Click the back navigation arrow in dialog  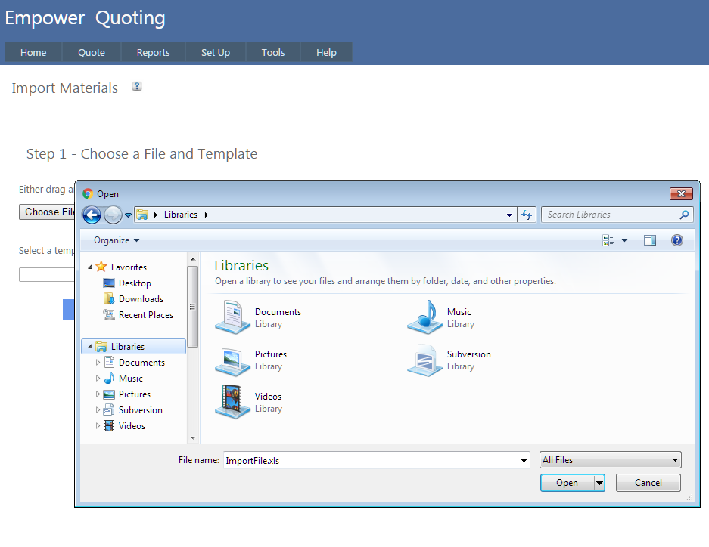92,215
